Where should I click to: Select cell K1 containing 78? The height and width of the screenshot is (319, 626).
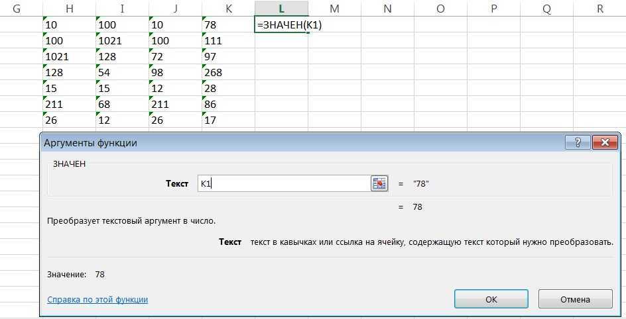(x=228, y=24)
